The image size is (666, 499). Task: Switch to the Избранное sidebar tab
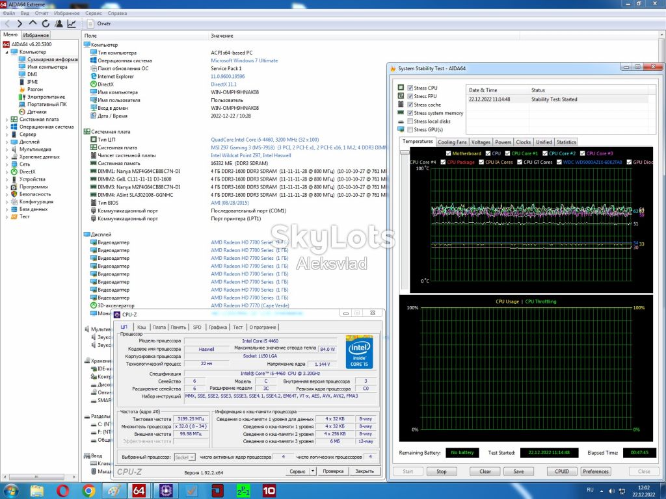click(x=36, y=35)
